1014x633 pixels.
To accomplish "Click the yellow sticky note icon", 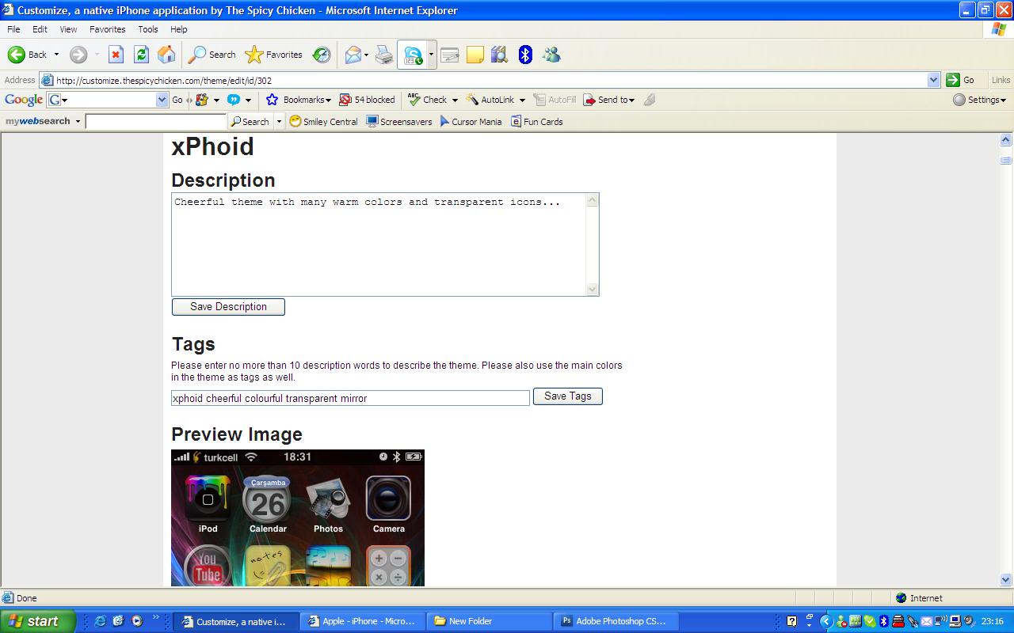I will tap(475, 55).
